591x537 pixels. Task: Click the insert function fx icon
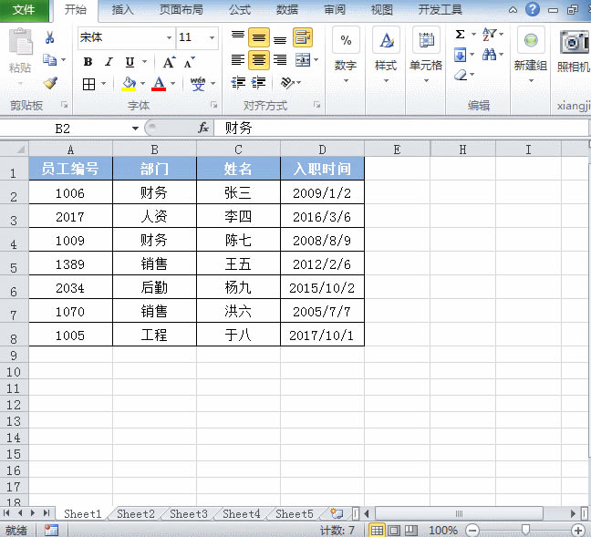pyautogui.click(x=203, y=128)
